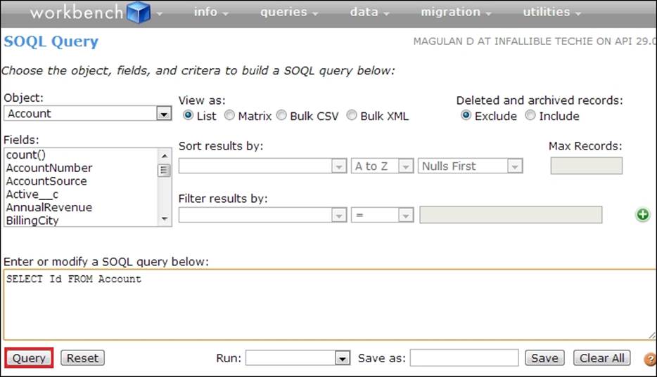Open the Object dropdown showing Account

(88, 114)
